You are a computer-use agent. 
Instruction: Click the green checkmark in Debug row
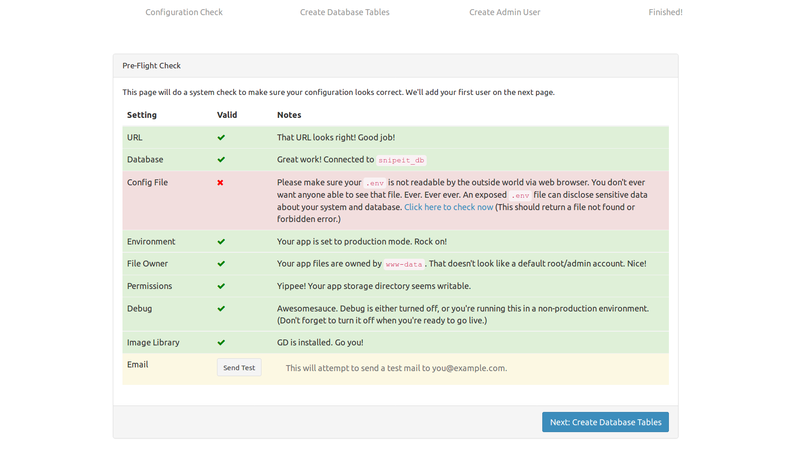(x=221, y=309)
